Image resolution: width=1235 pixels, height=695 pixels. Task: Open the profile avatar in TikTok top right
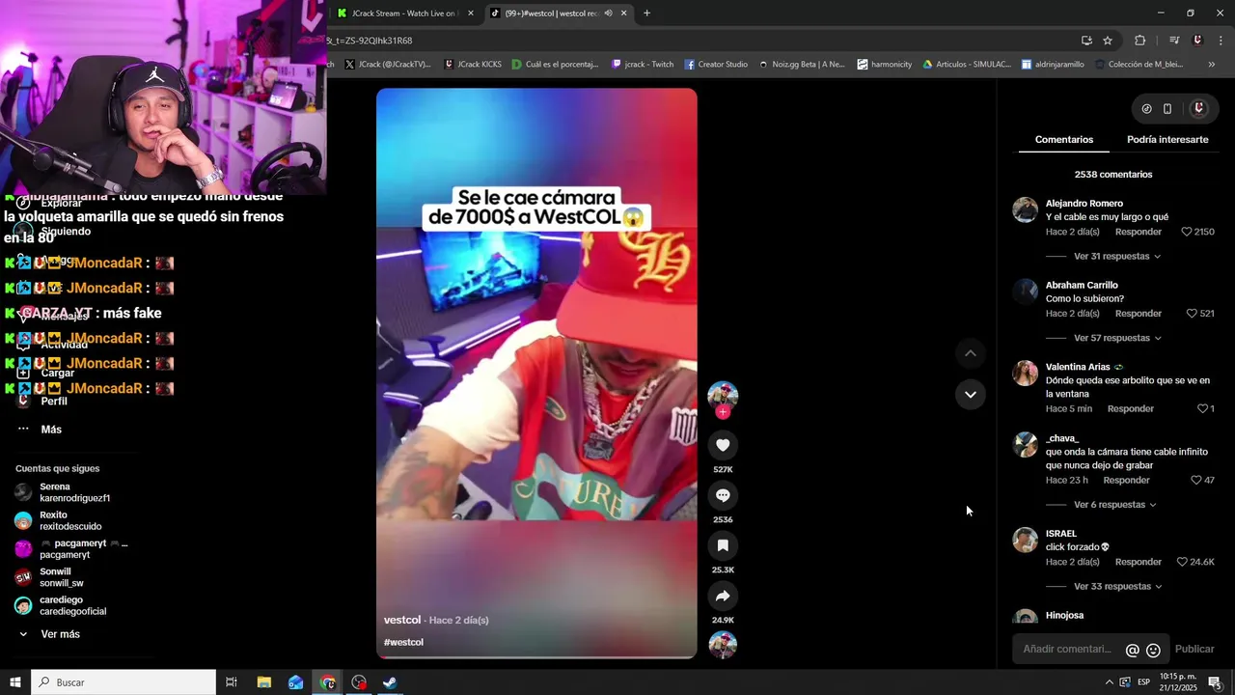pos(1198,109)
